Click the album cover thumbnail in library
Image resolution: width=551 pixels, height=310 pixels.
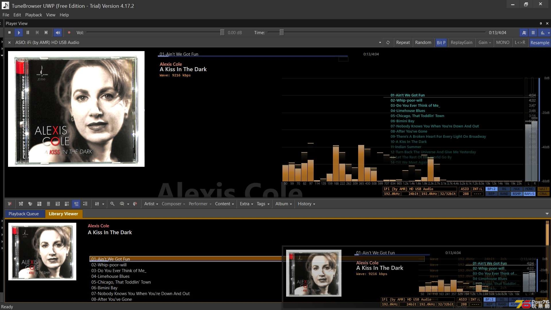pos(42,252)
